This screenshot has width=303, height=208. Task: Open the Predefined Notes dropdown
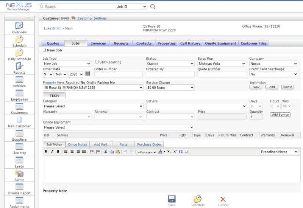(279, 152)
